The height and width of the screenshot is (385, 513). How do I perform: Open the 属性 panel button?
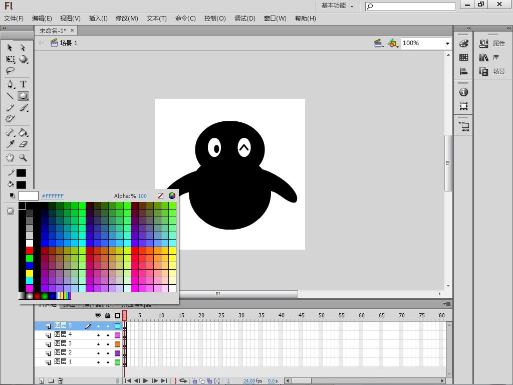[x=492, y=43]
